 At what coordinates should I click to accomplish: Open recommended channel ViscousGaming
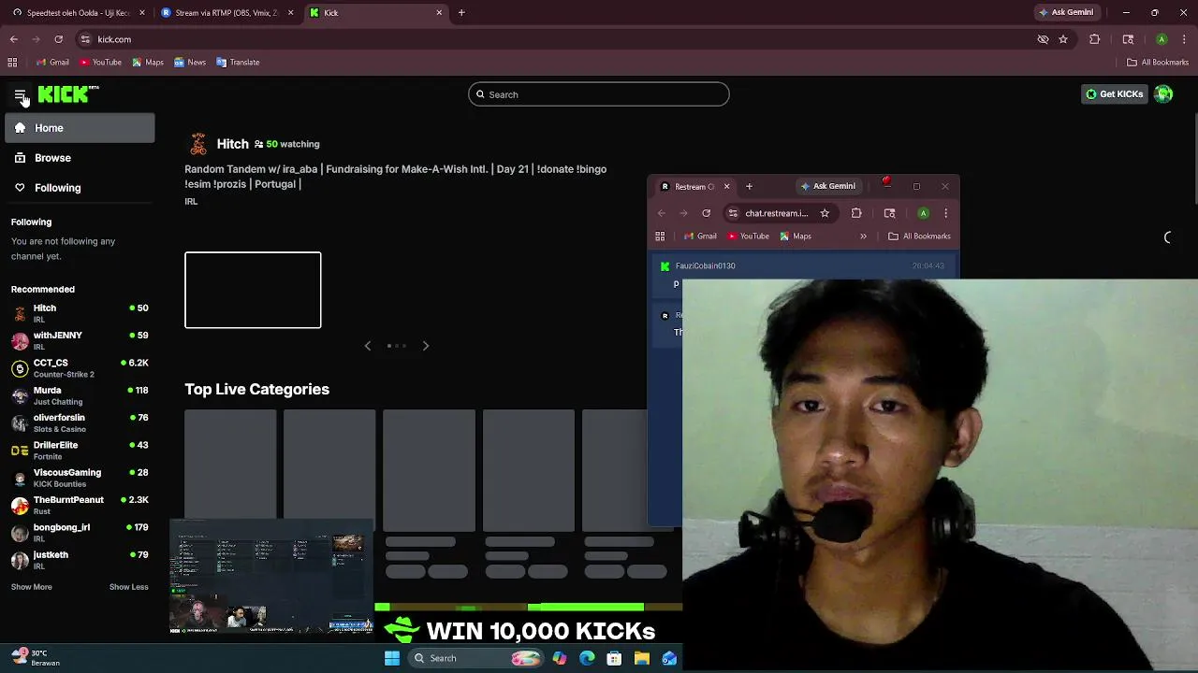point(80,478)
